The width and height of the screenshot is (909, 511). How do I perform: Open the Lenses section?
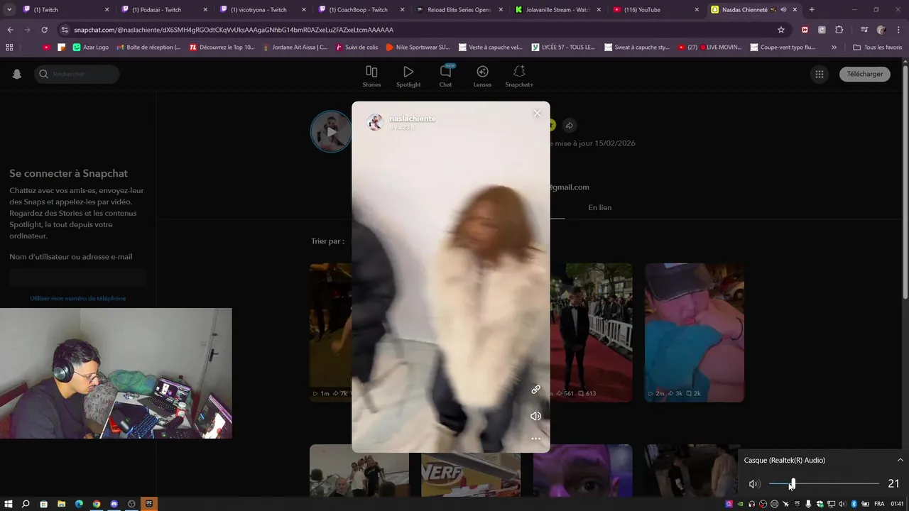(482, 77)
